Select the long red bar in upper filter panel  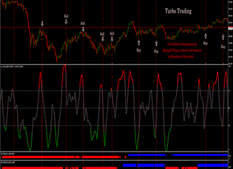click(x=38, y=157)
